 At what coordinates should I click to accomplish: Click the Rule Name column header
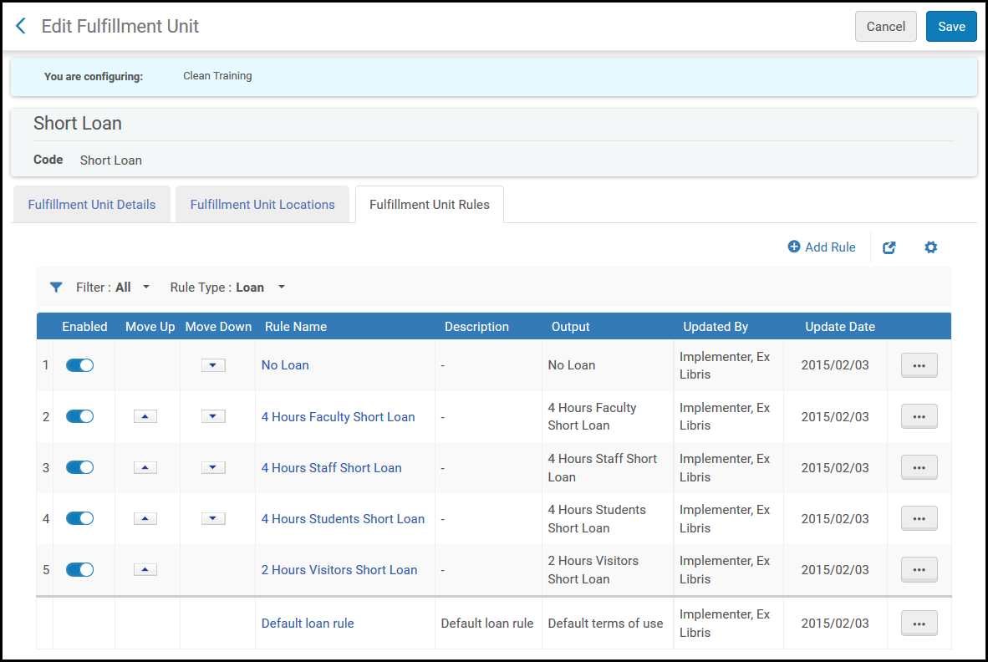pos(296,327)
